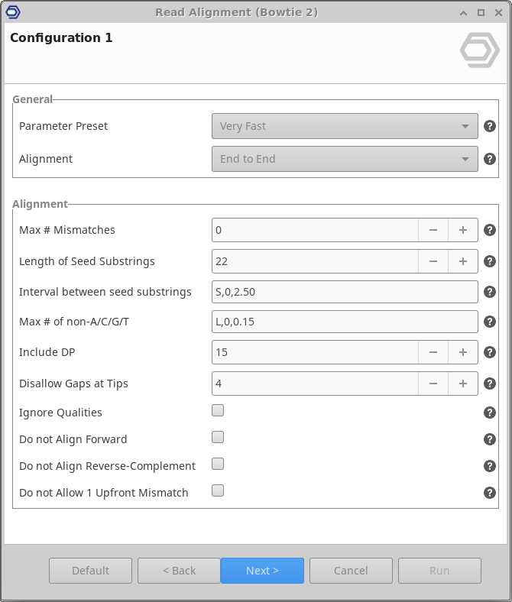
Task: Open help for Max # Mismatches
Action: (490, 230)
